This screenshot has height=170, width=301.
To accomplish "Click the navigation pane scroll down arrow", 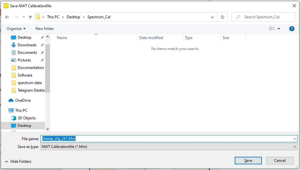I will click(48, 129).
